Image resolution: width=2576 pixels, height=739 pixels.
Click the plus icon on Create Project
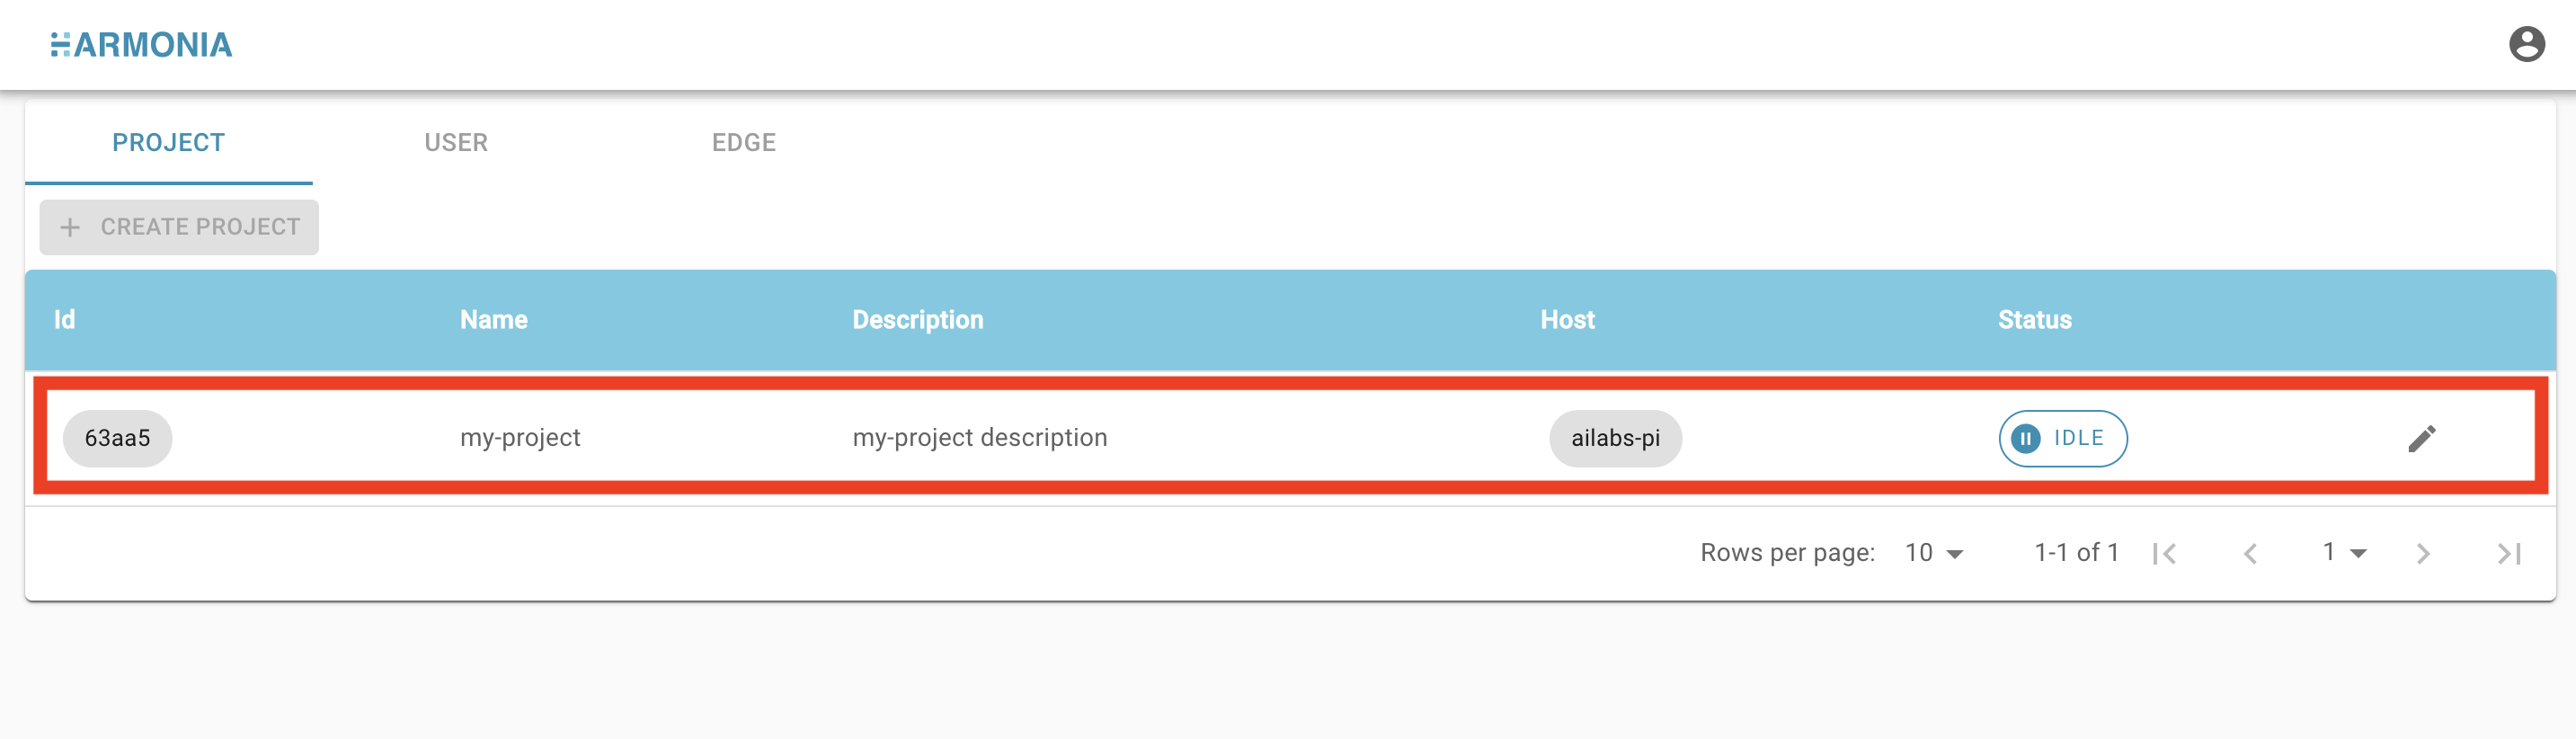click(x=70, y=227)
